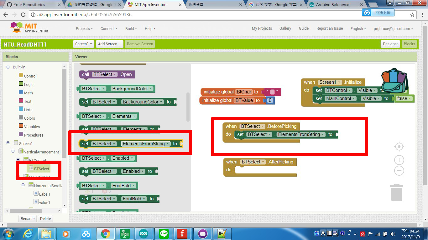
Task: Click Blocks panel vertical scrollbar
Action: 64,113
